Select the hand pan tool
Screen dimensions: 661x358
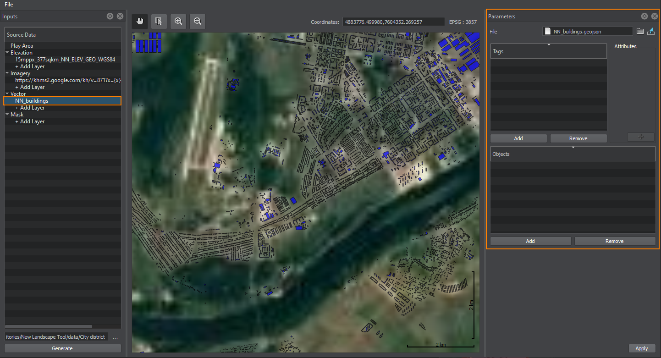140,21
